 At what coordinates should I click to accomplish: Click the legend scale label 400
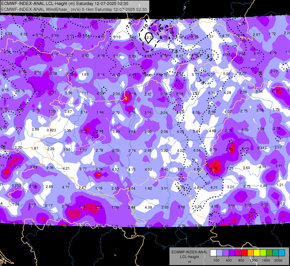(229, 260)
